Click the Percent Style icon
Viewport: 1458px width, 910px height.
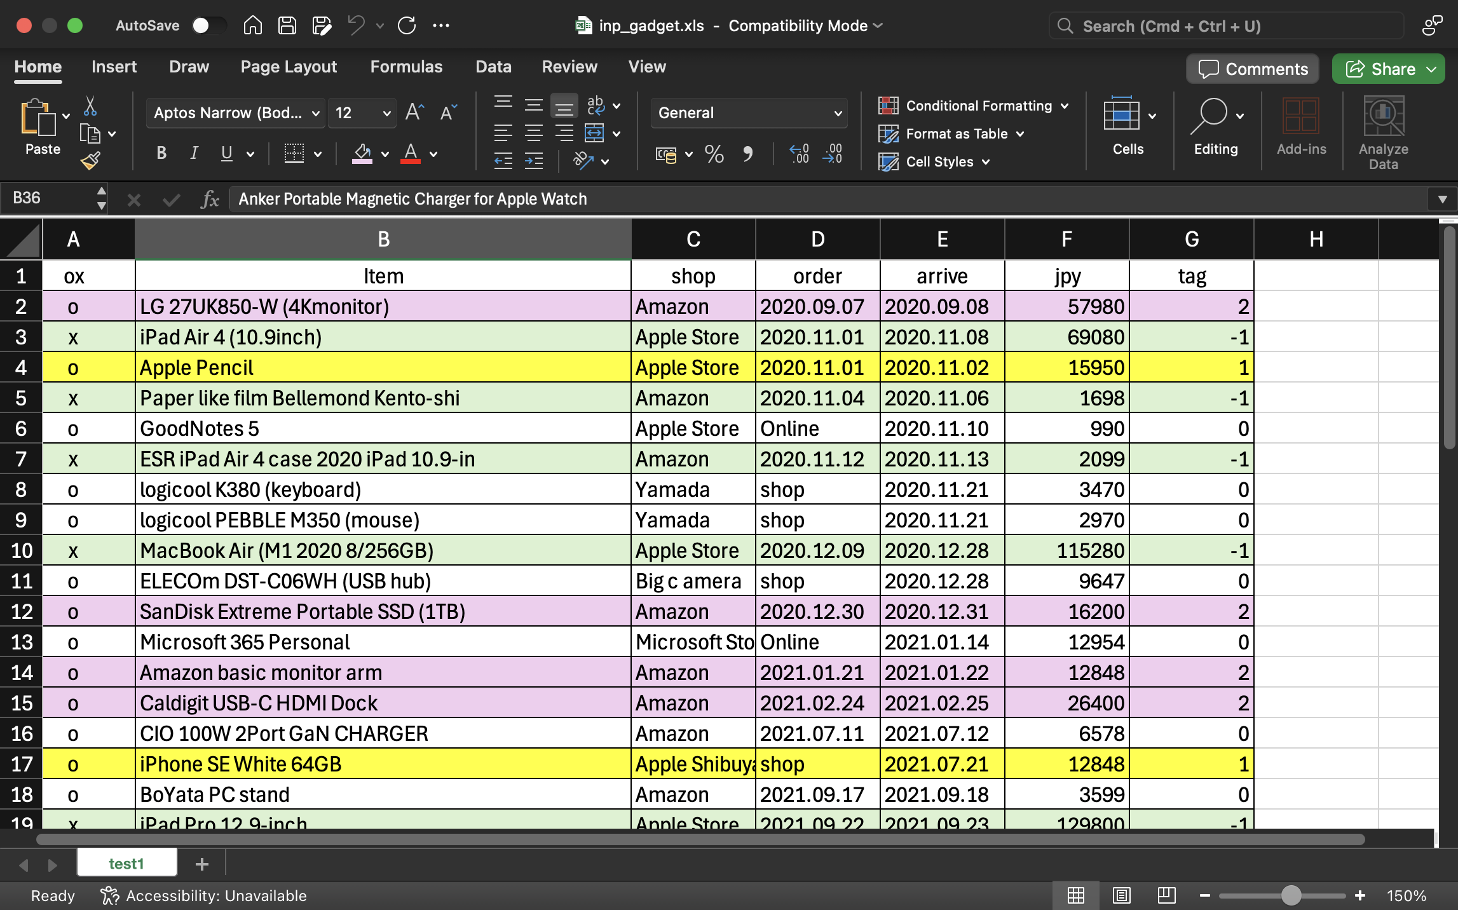pos(714,154)
